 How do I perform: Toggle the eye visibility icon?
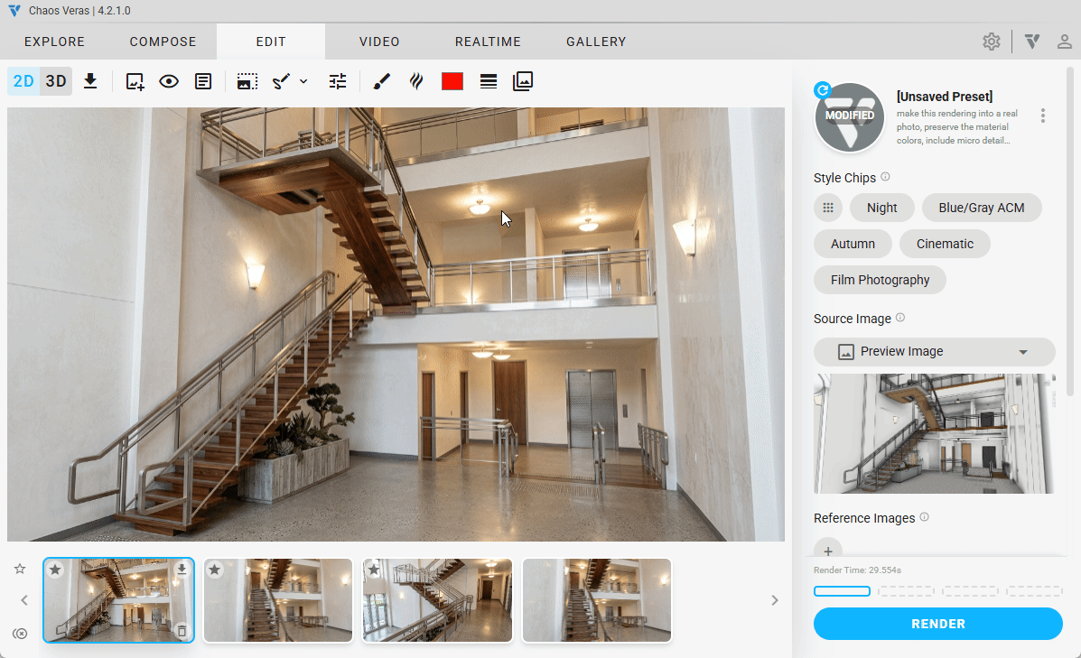coord(169,81)
